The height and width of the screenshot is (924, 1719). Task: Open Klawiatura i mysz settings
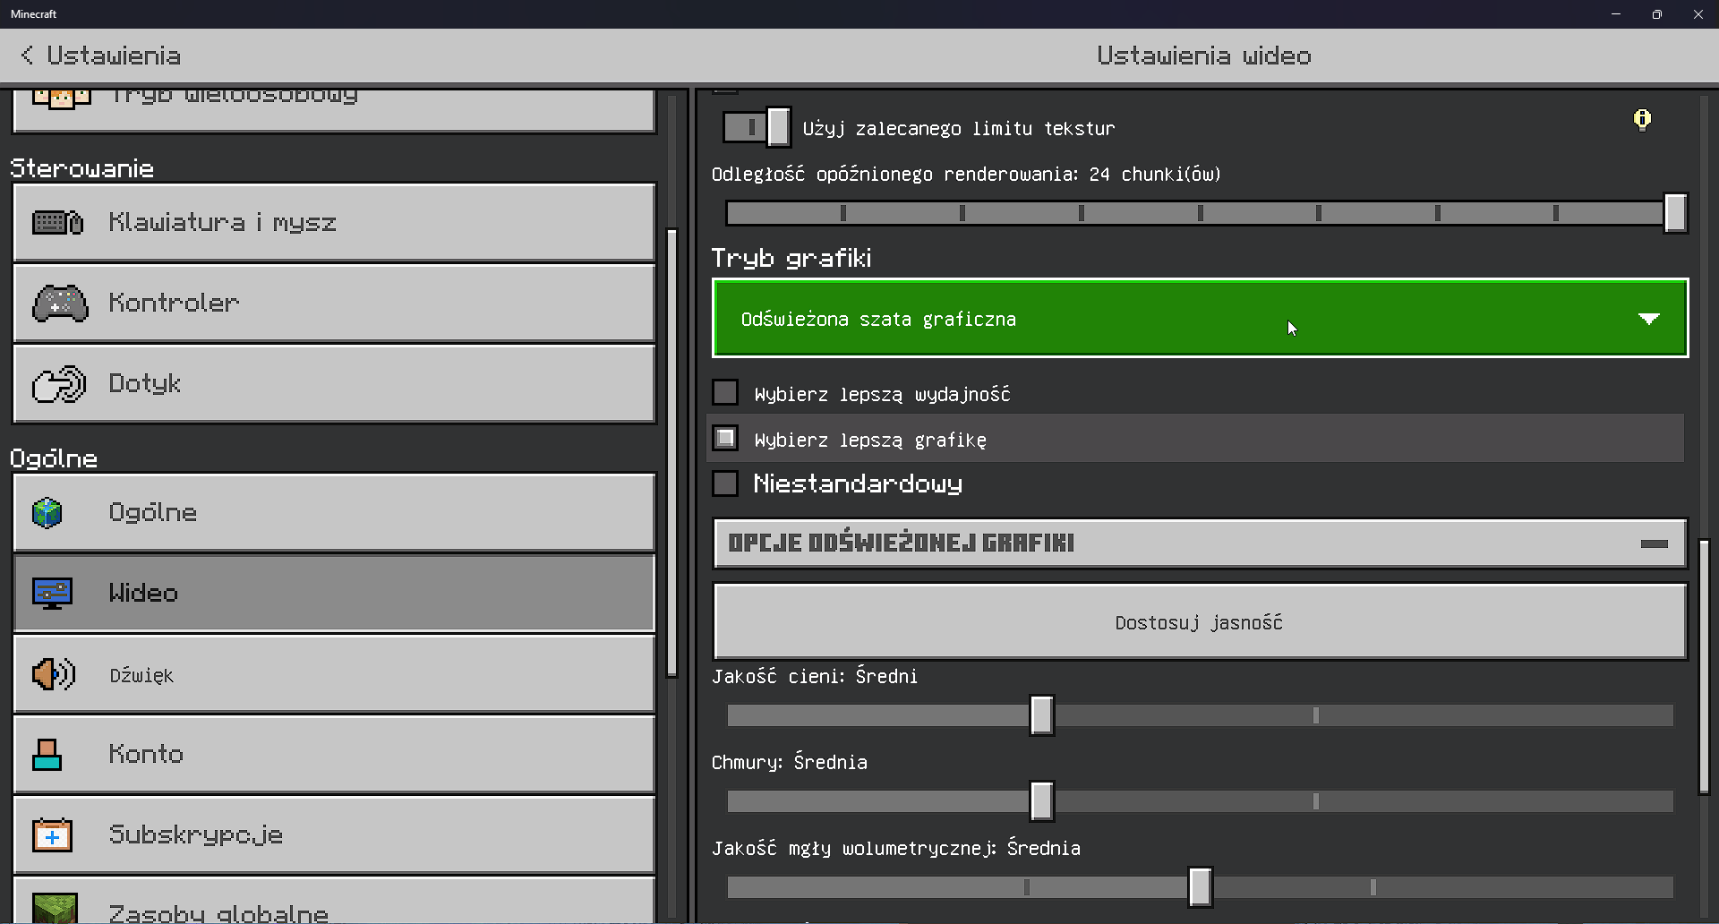pyautogui.click(x=334, y=222)
